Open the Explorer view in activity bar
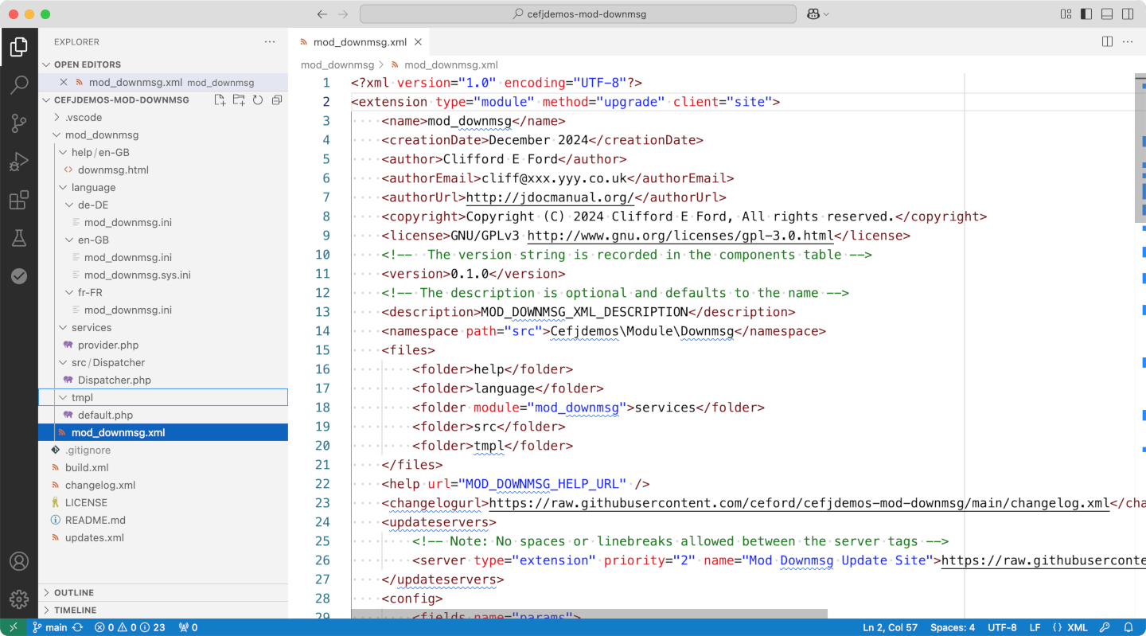Screen dimensions: 1146x636 (19, 47)
